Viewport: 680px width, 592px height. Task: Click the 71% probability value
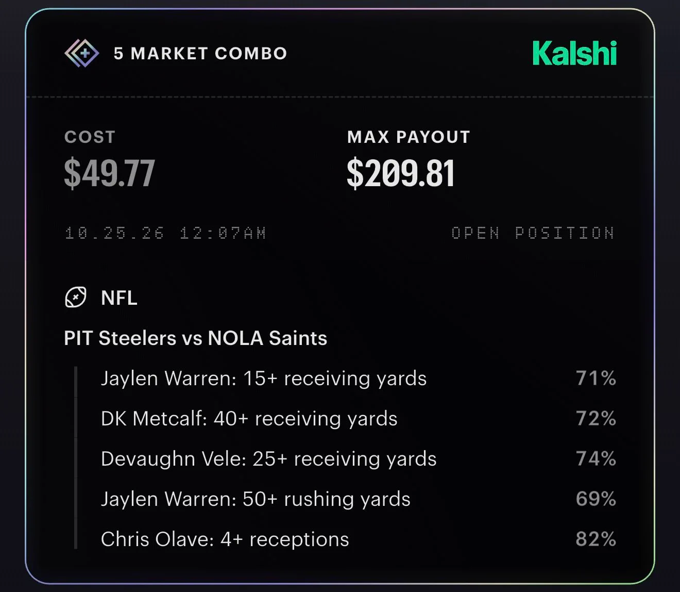[x=596, y=379]
